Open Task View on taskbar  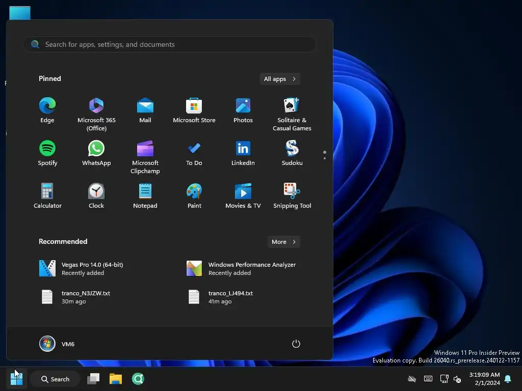point(93,379)
